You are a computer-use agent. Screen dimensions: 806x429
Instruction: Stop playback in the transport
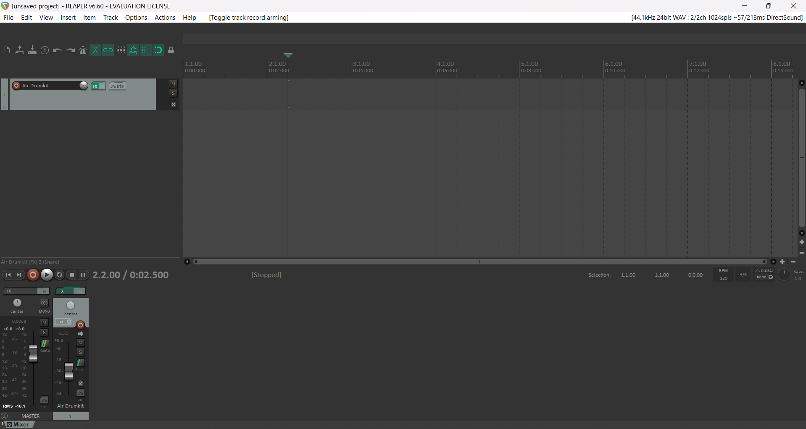point(72,275)
